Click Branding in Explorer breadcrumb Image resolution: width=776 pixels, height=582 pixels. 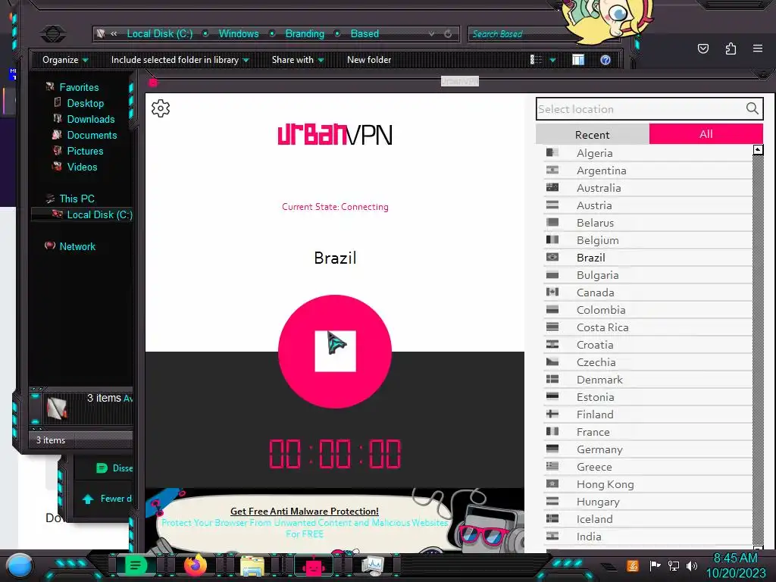tap(305, 33)
